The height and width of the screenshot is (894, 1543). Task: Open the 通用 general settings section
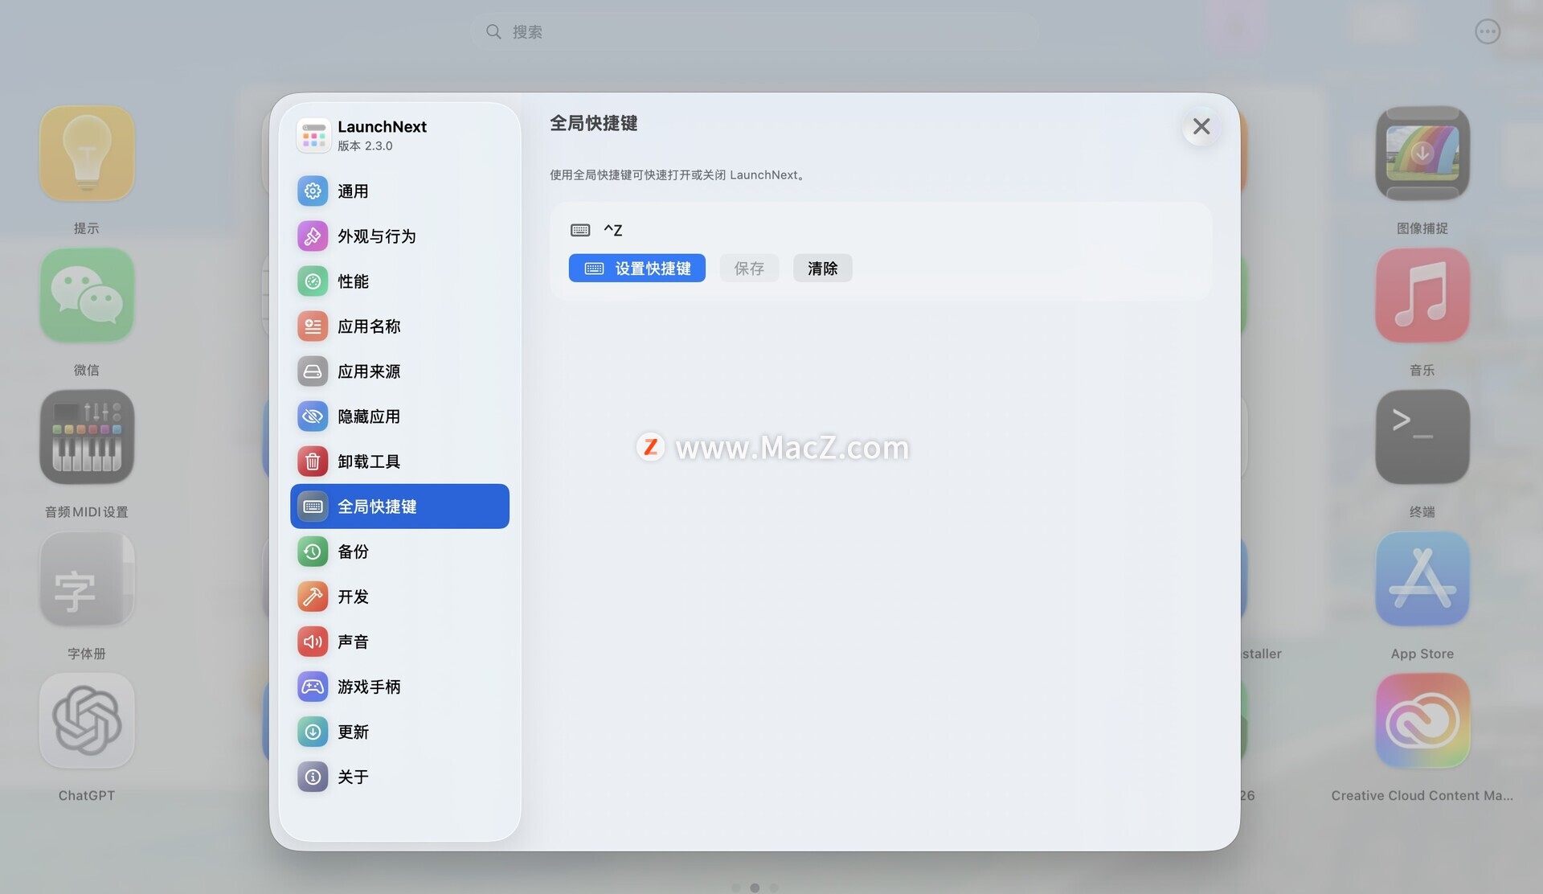pyautogui.click(x=352, y=191)
